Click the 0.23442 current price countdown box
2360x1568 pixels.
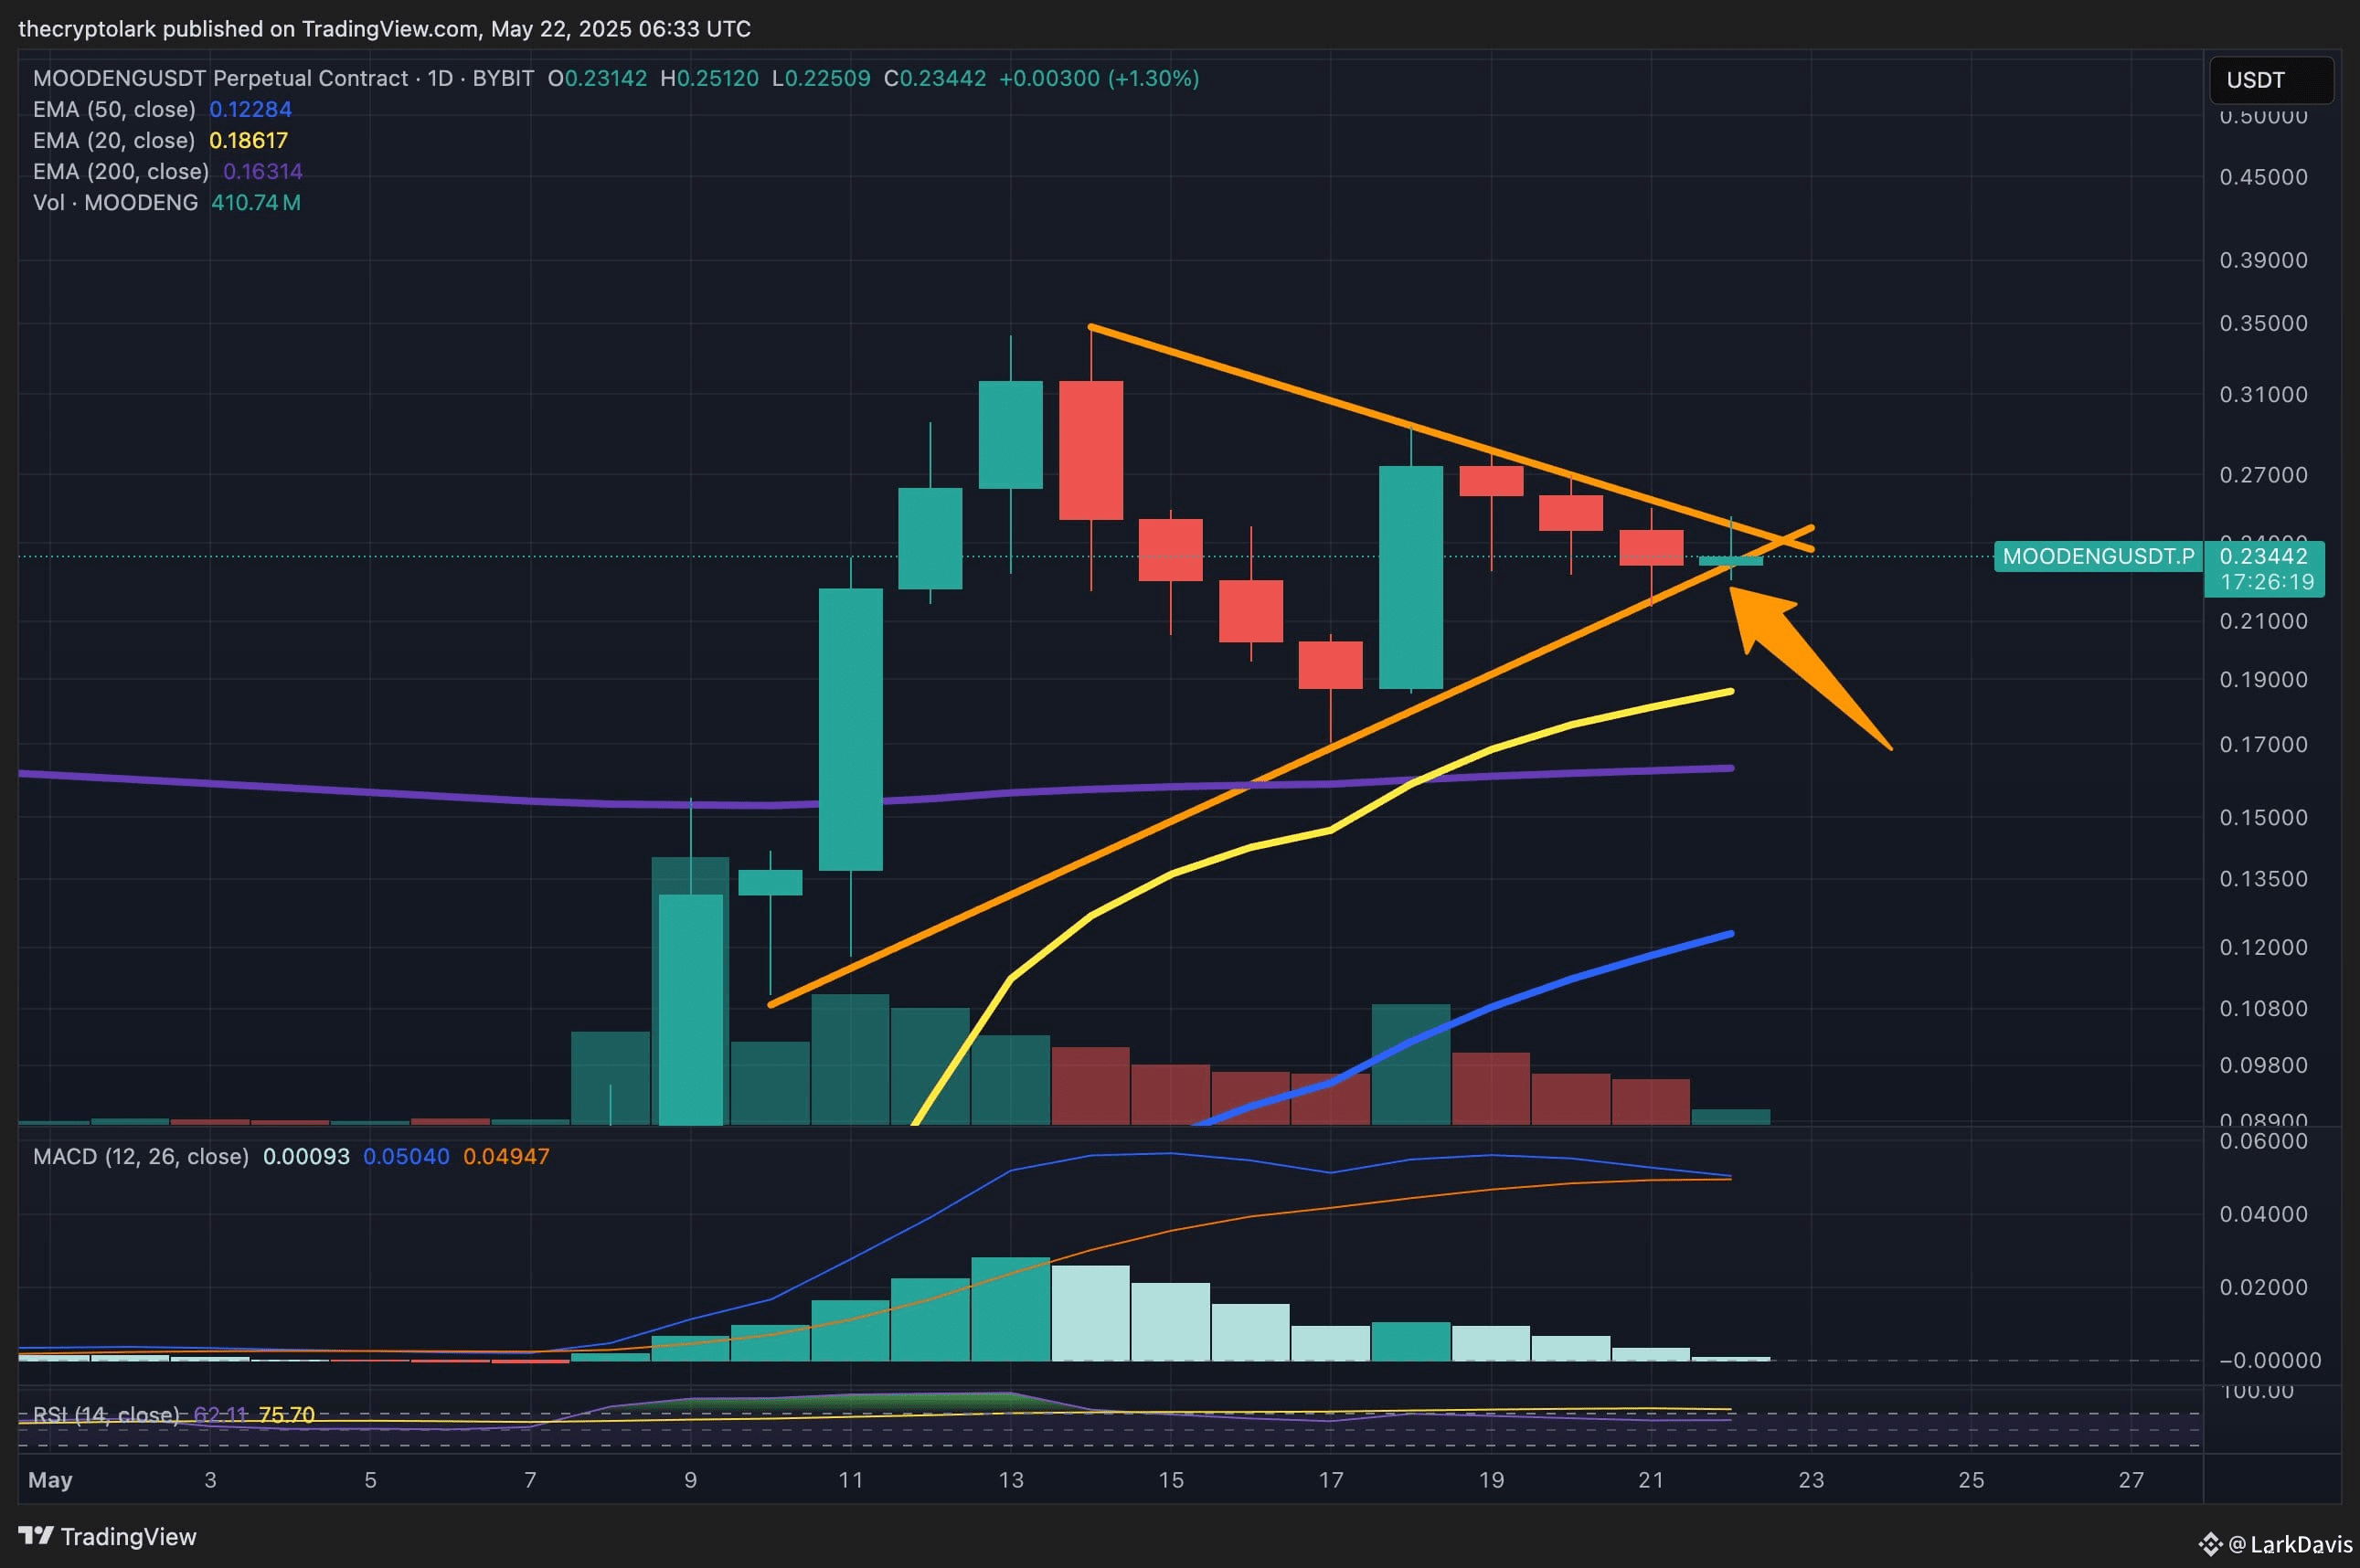coord(2263,568)
